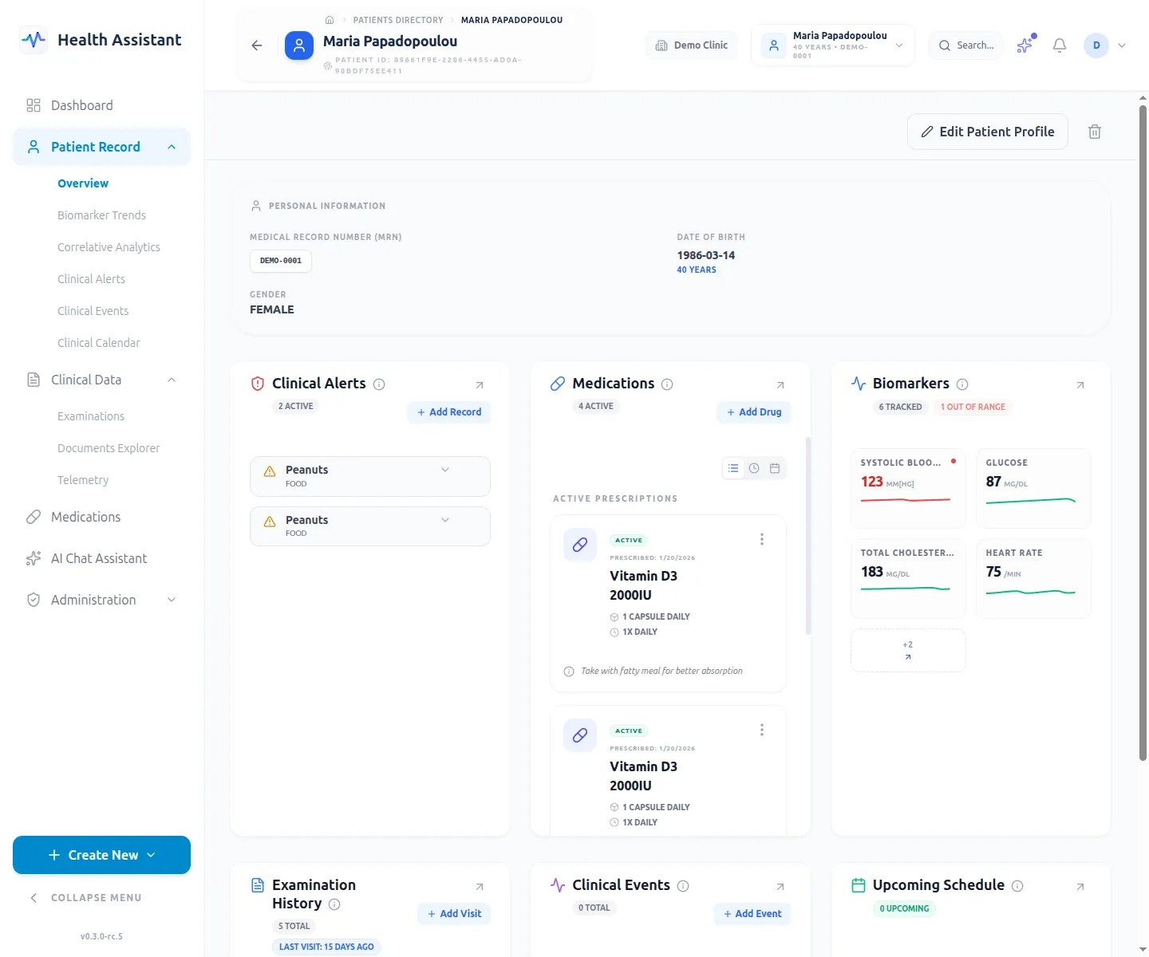Click the patient profile icon in header
Viewport: 1149px width, 957px height.
pyautogui.click(x=299, y=45)
